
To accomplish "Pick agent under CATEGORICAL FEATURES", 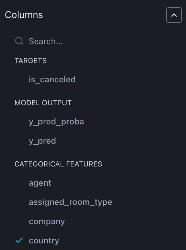I will (40, 183).
